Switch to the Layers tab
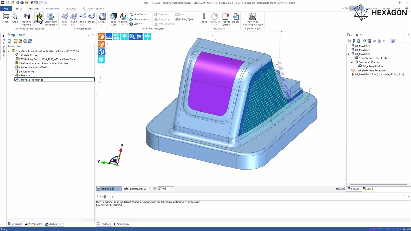 (x=368, y=189)
